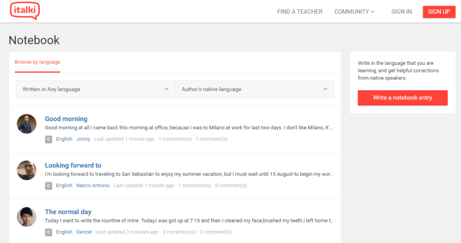Open the Community menu

coord(354,12)
